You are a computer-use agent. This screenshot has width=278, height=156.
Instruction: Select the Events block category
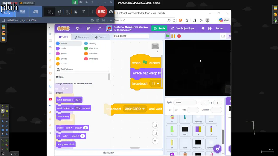point(61,59)
